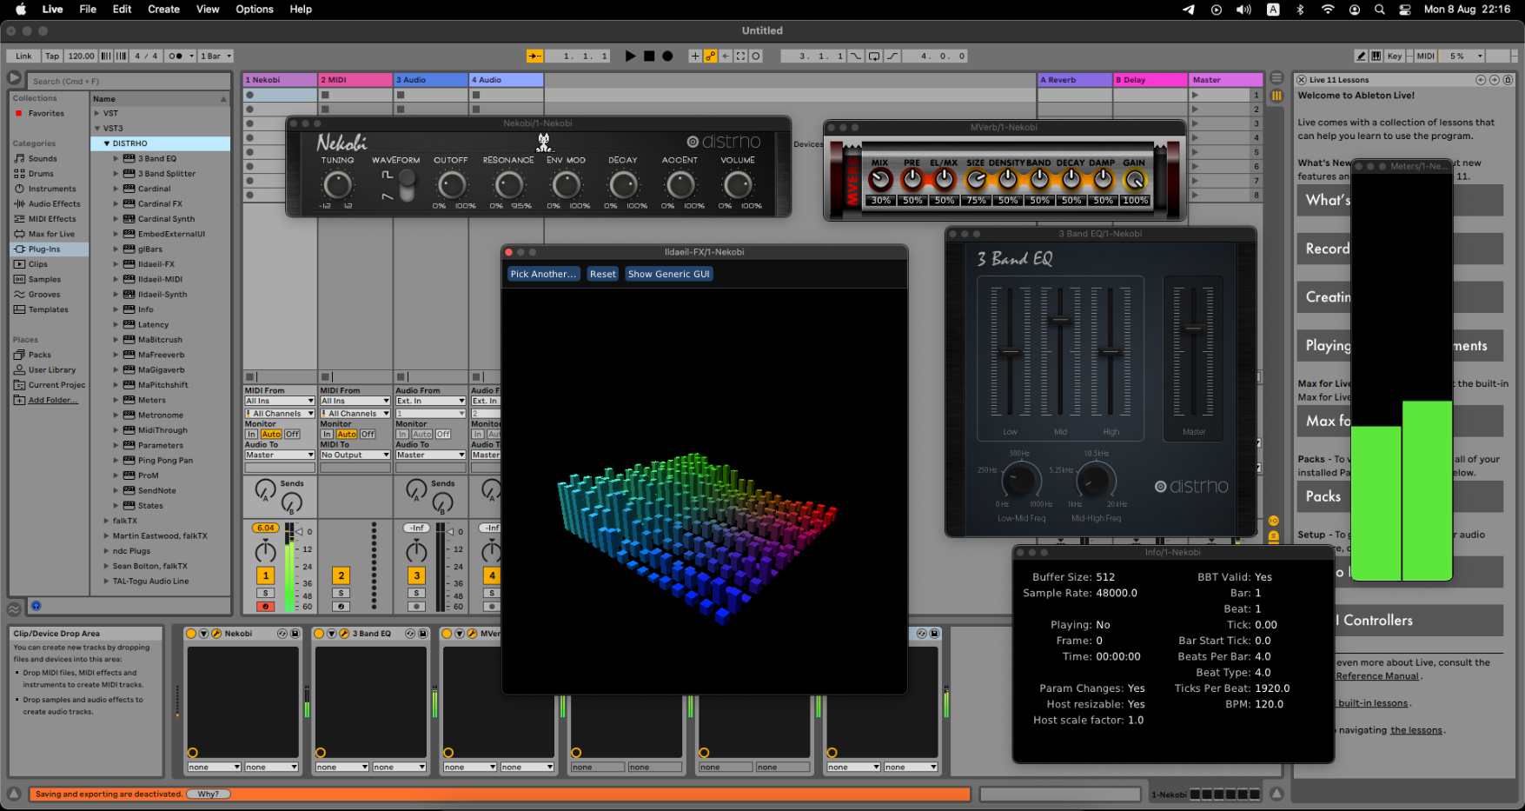
Task: Click the MIDI Arrangement Overdub plus icon
Action: pyautogui.click(x=694, y=56)
